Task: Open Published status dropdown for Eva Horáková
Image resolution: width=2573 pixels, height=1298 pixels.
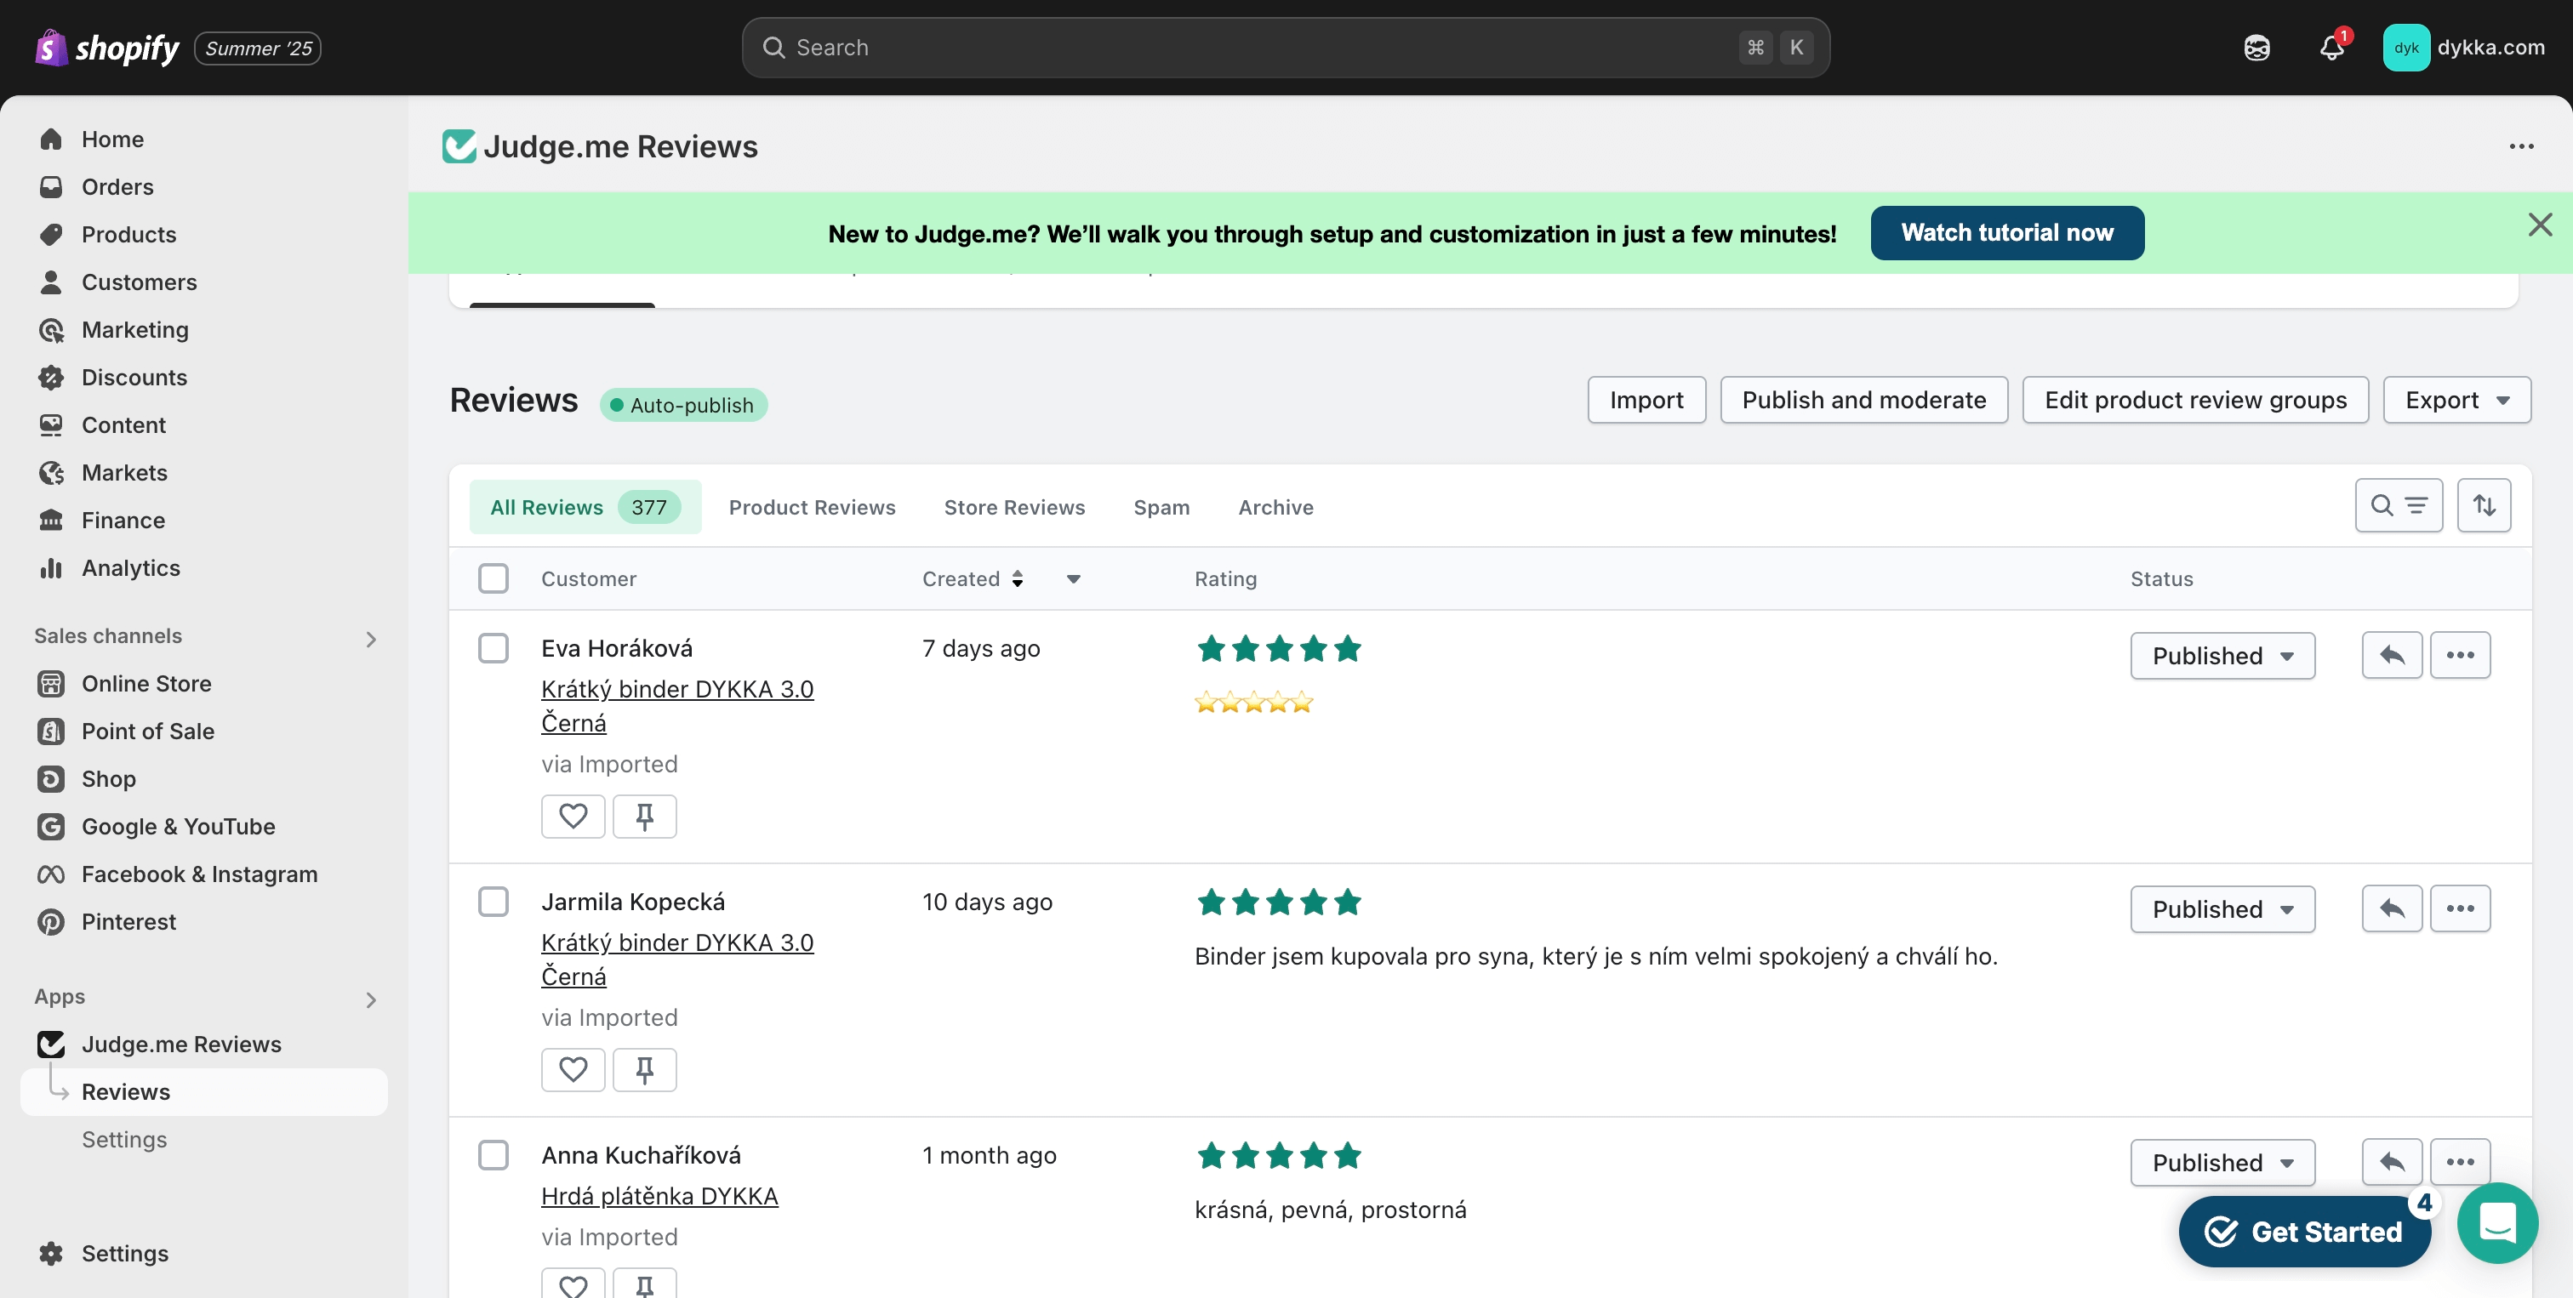Action: (x=2222, y=656)
